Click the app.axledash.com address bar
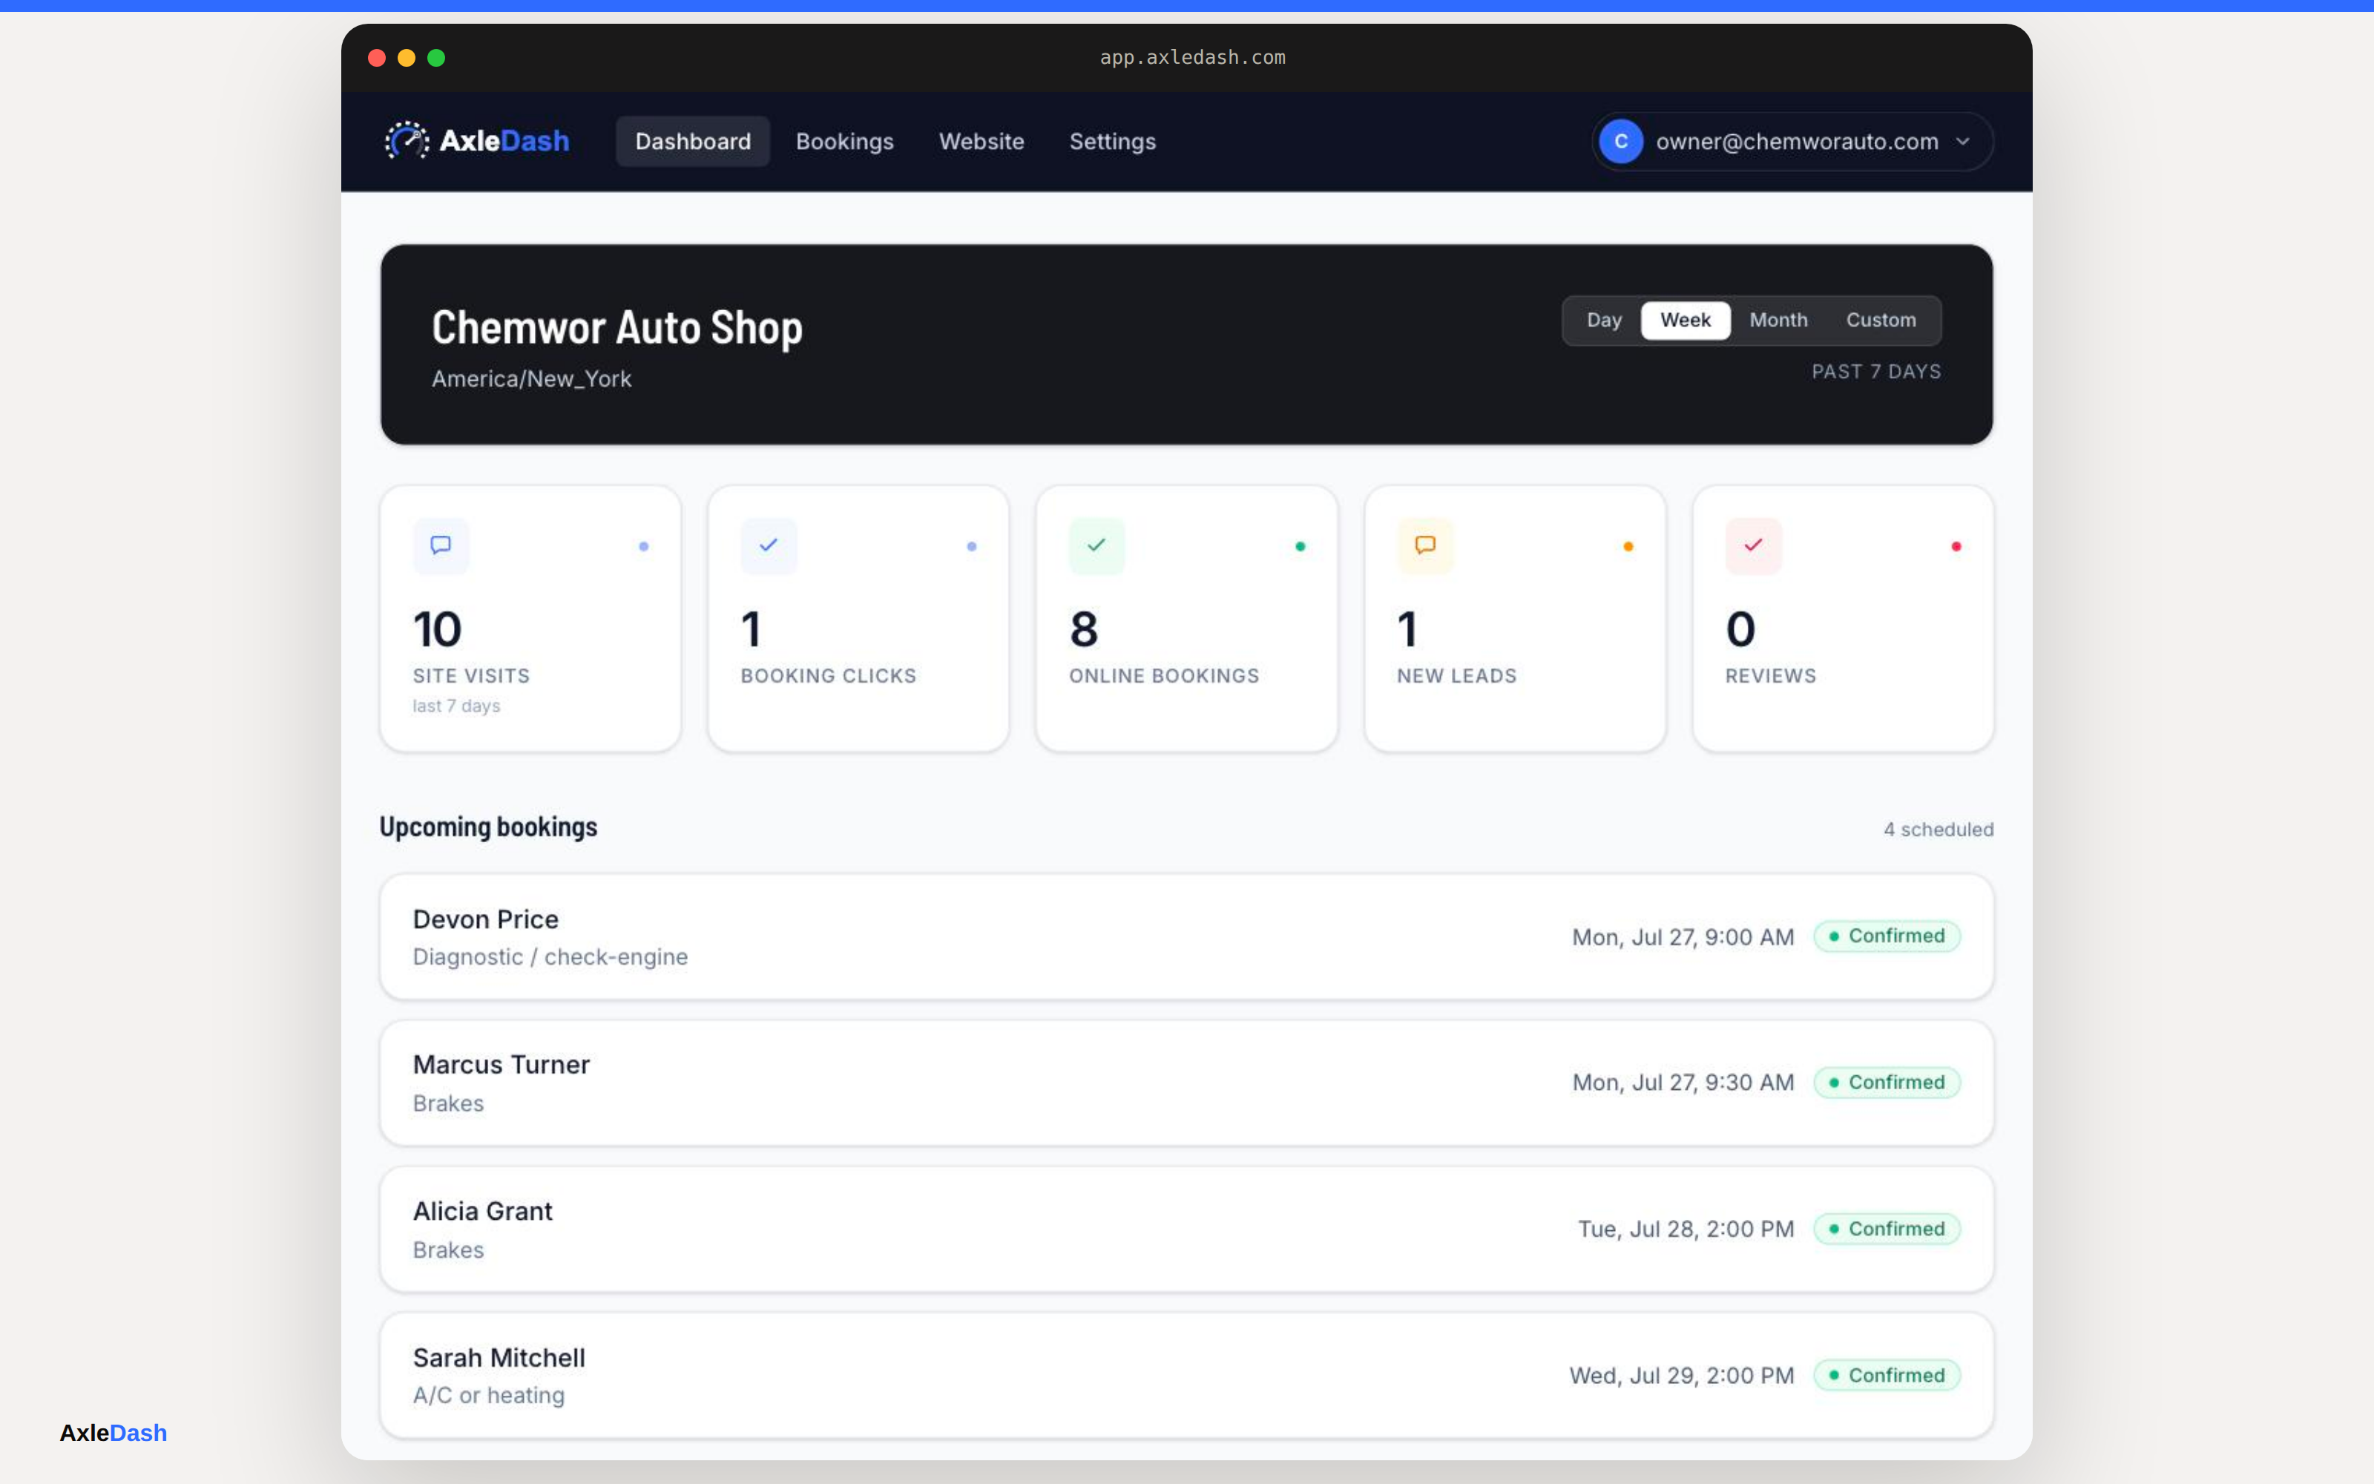 pos(1192,57)
